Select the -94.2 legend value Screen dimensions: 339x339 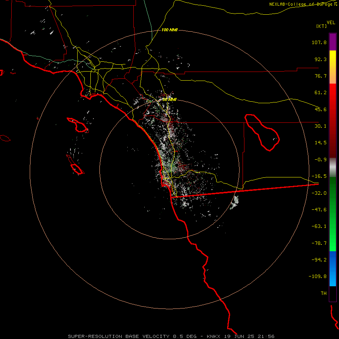pyautogui.click(x=319, y=260)
